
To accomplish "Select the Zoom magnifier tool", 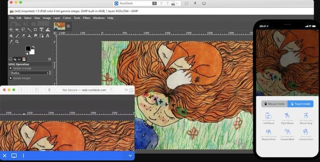I will tap(17, 42).
